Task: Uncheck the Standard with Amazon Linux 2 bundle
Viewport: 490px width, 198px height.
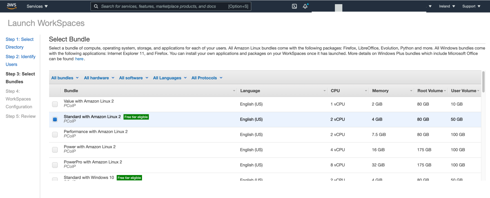Action: 55,119
